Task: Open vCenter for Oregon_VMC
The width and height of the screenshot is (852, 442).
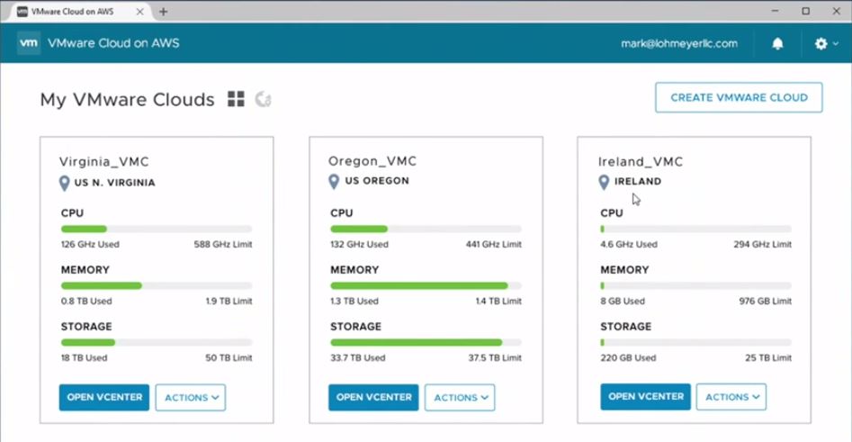Action: pyautogui.click(x=374, y=397)
